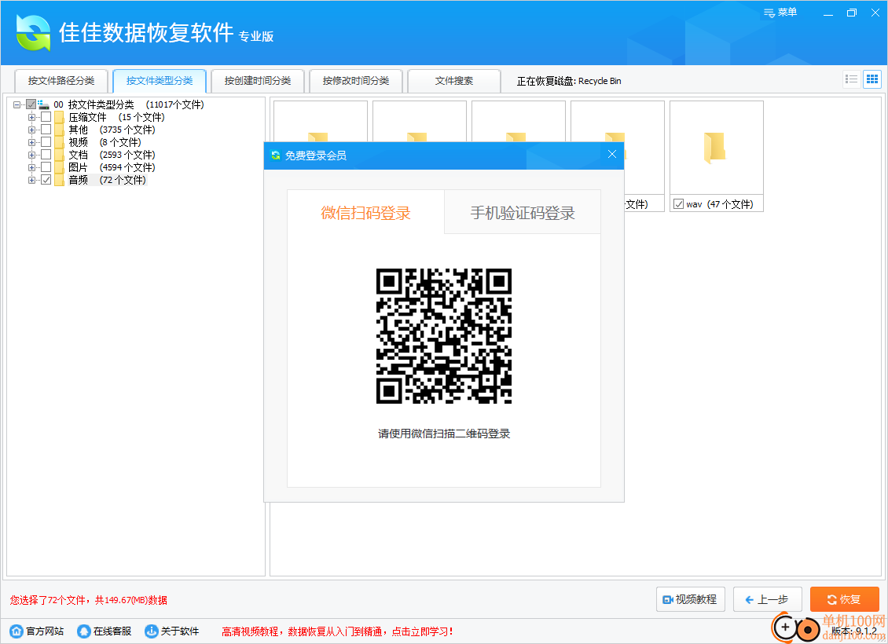Collapse the root 按文件类型分类 tree node
Screen dimensions: 888x644
click(x=17, y=104)
